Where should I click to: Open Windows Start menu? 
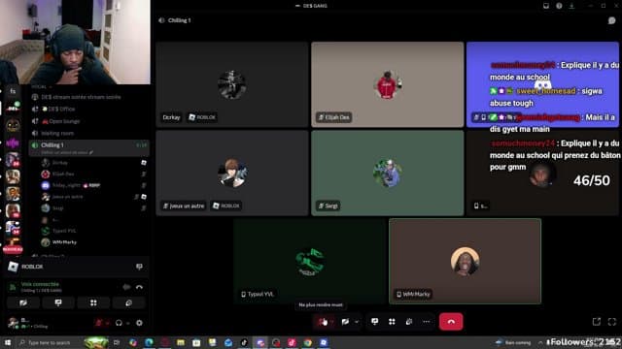pos(8,342)
